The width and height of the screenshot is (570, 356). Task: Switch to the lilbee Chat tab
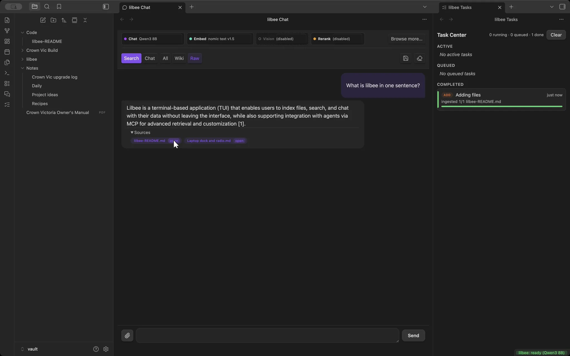pos(152,8)
